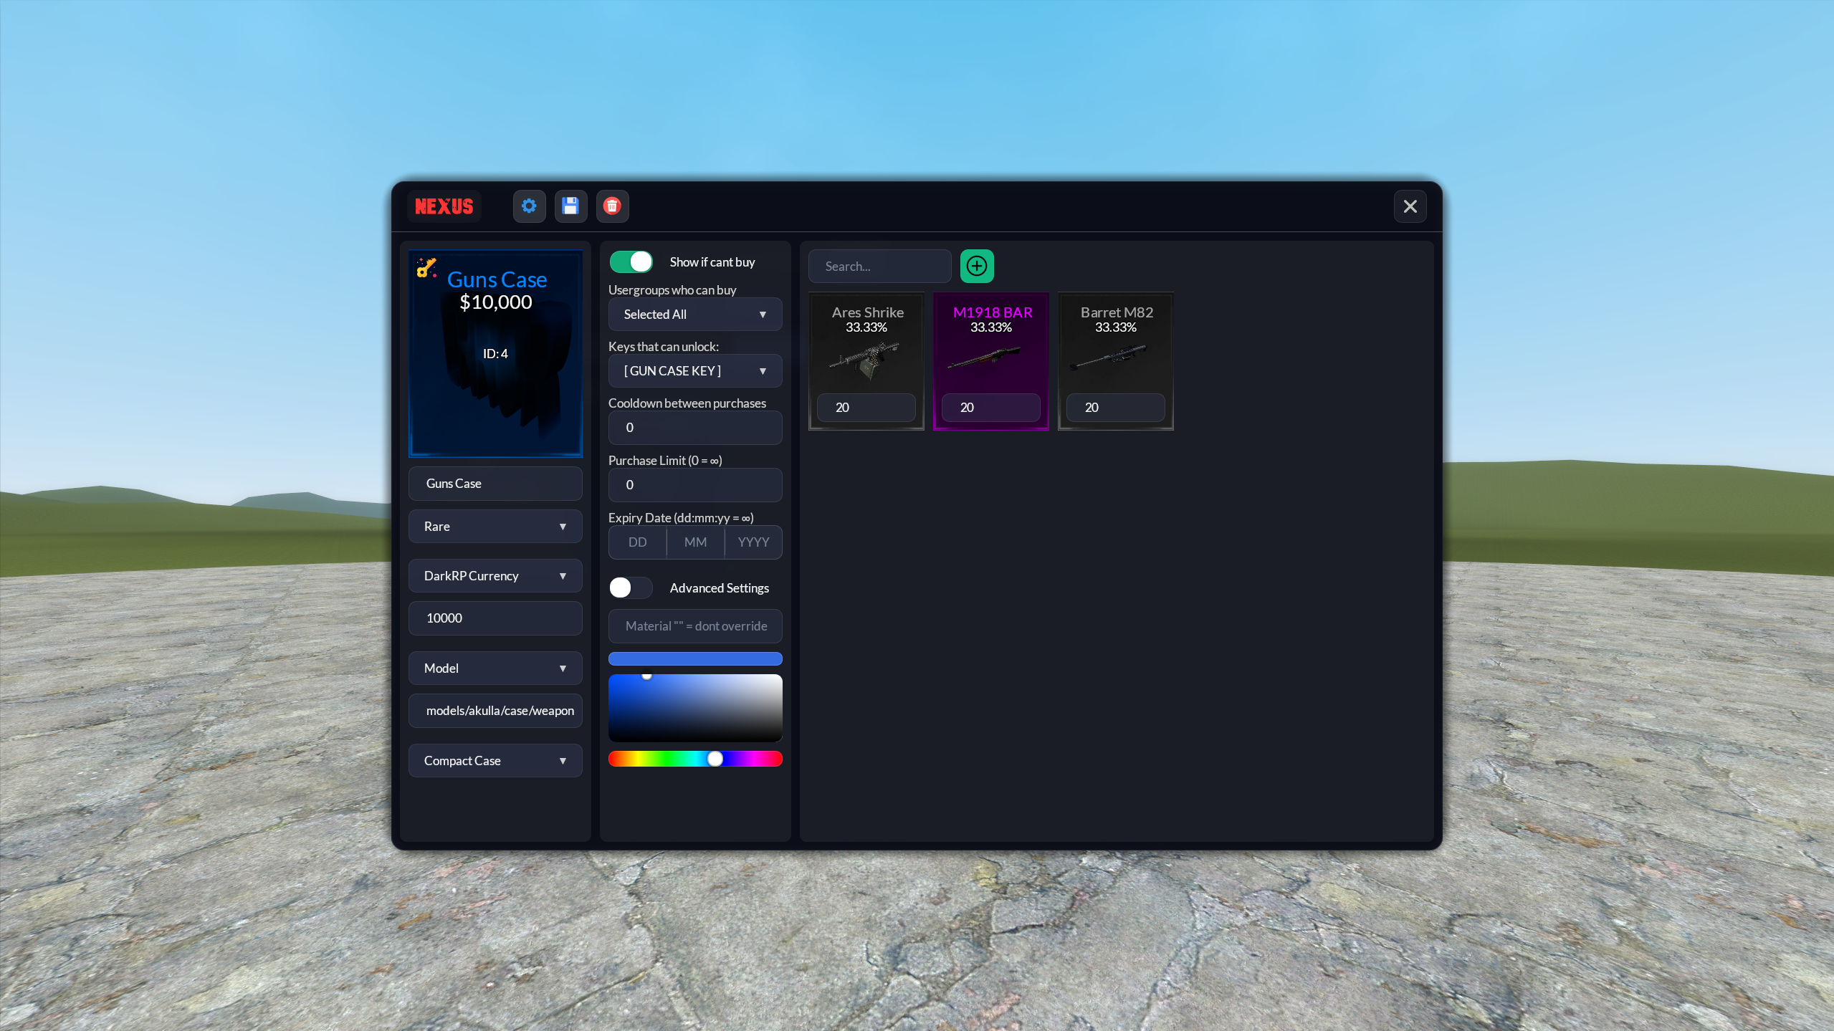
Task: Click the Cooldown between purchases field
Action: pos(695,428)
